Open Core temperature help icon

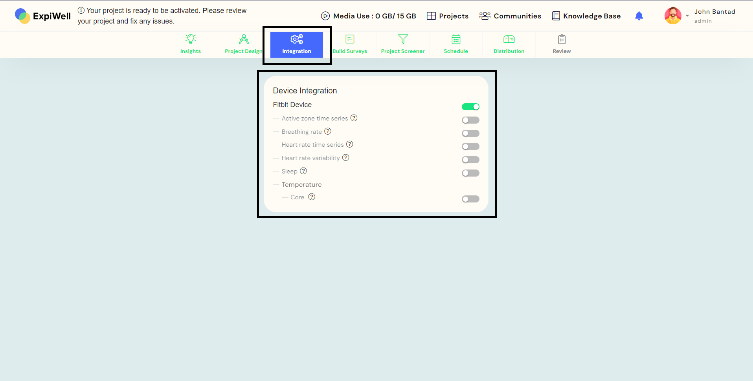tap(312, 197)
